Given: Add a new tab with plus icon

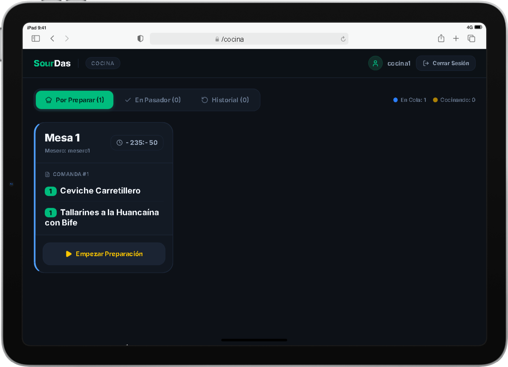Looking at the screenshot, I should (x=456, y=38).
